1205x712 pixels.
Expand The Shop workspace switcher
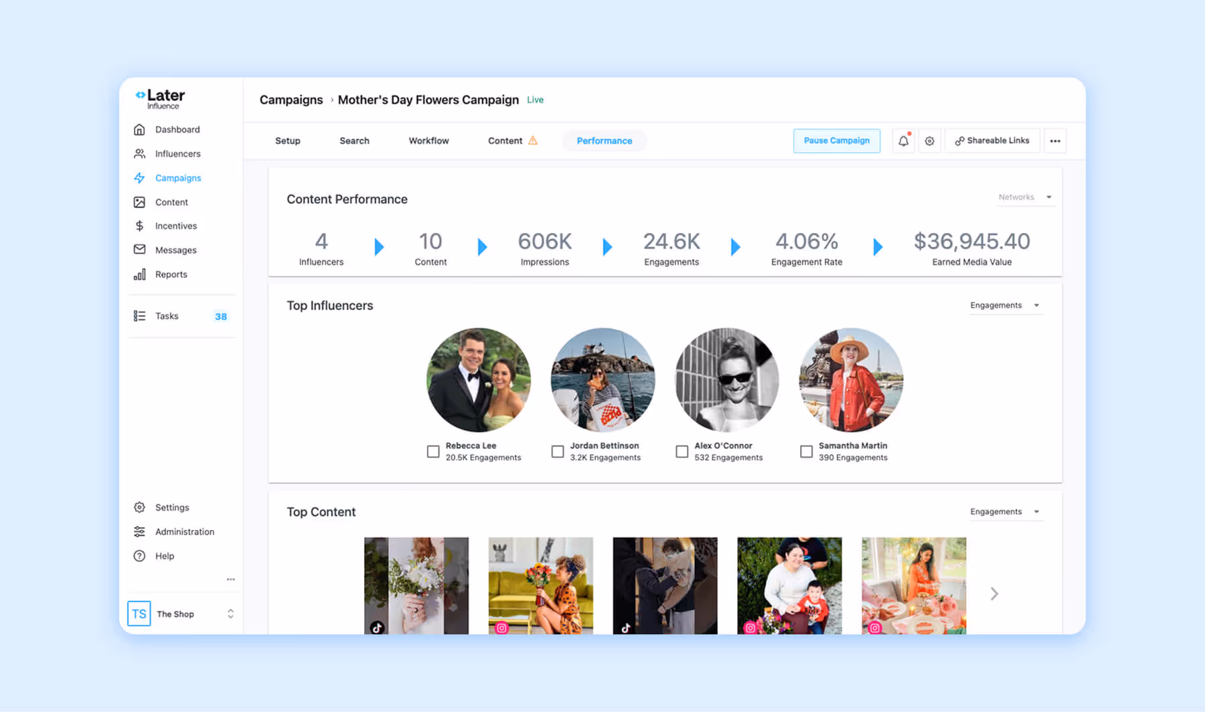(230, 613)
